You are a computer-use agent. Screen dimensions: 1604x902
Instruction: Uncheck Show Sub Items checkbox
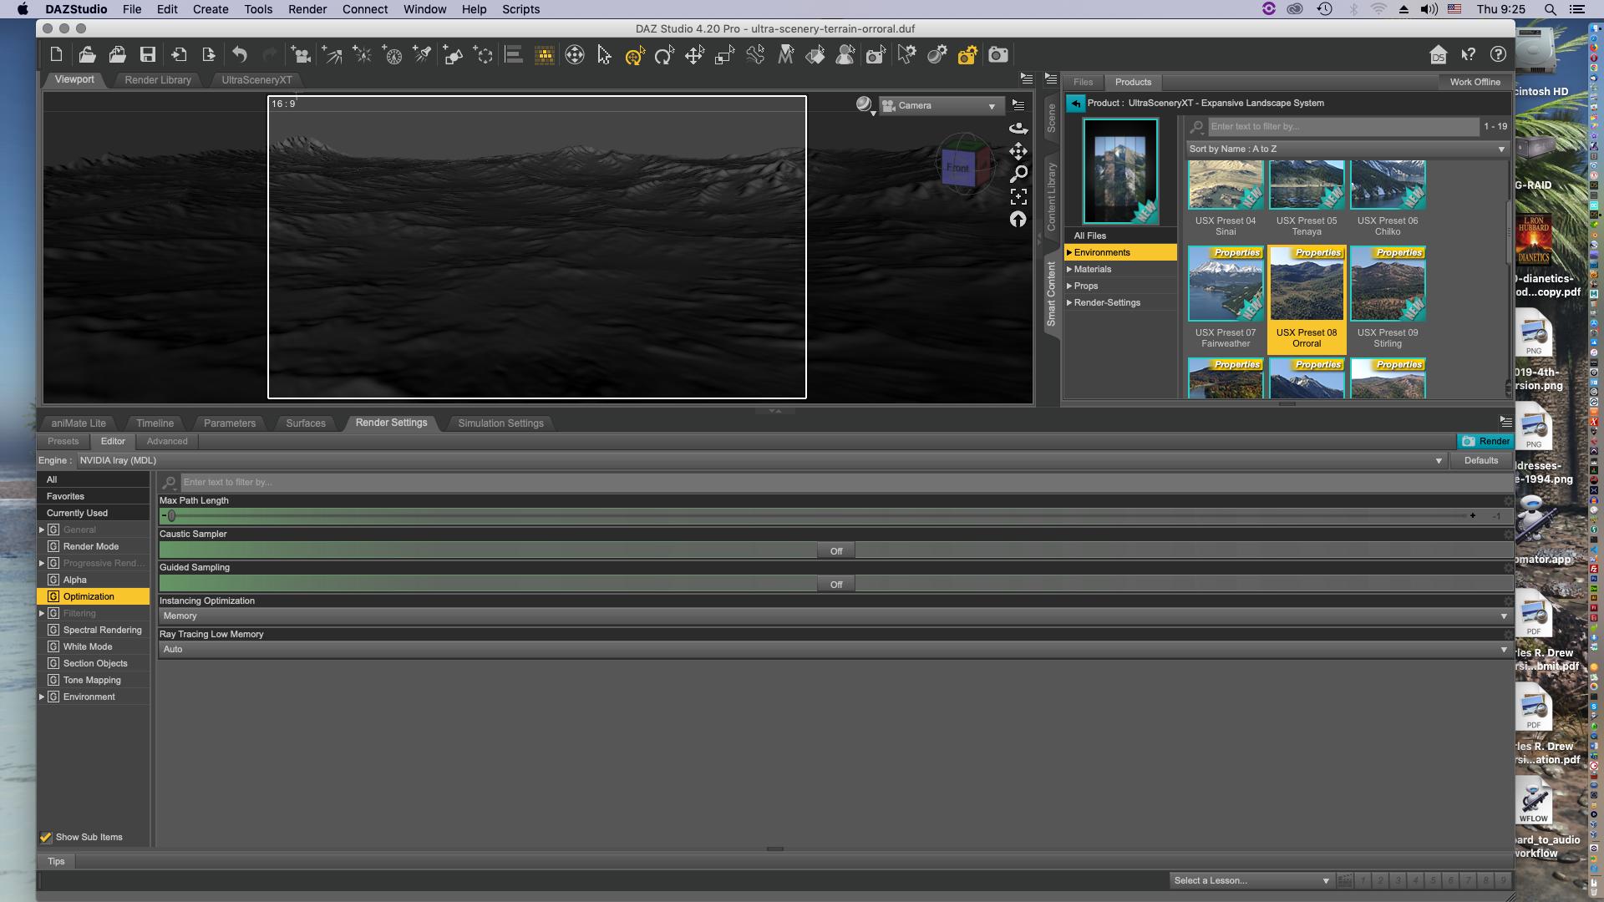tap(46, 837)
